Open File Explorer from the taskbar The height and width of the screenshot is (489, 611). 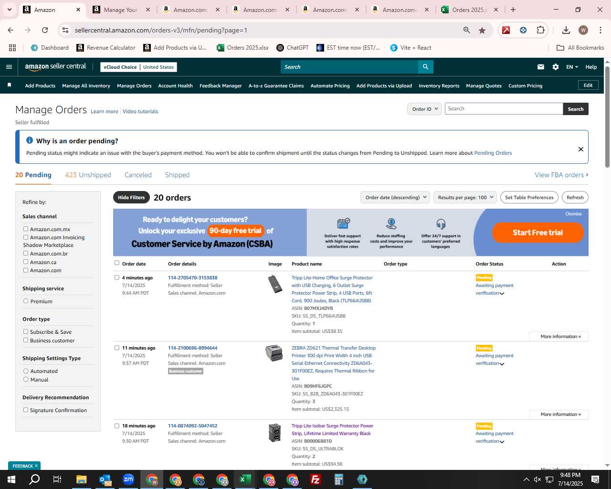click(x=82, y=479)
